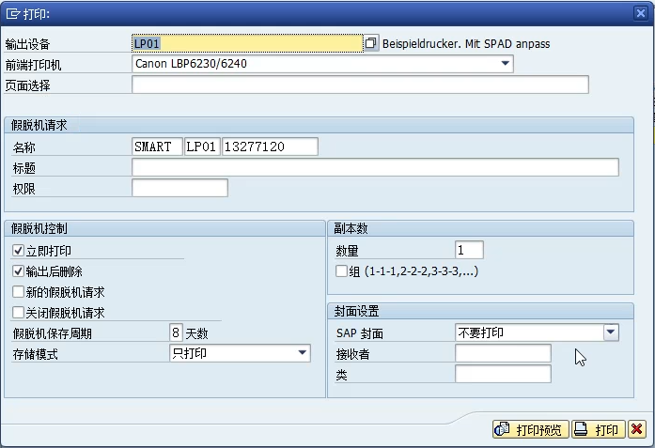The height and width of the screenshot is (448, 655).
Task: Click the 假脱机保存周期 days field
Action: click(x=175, y=332)
